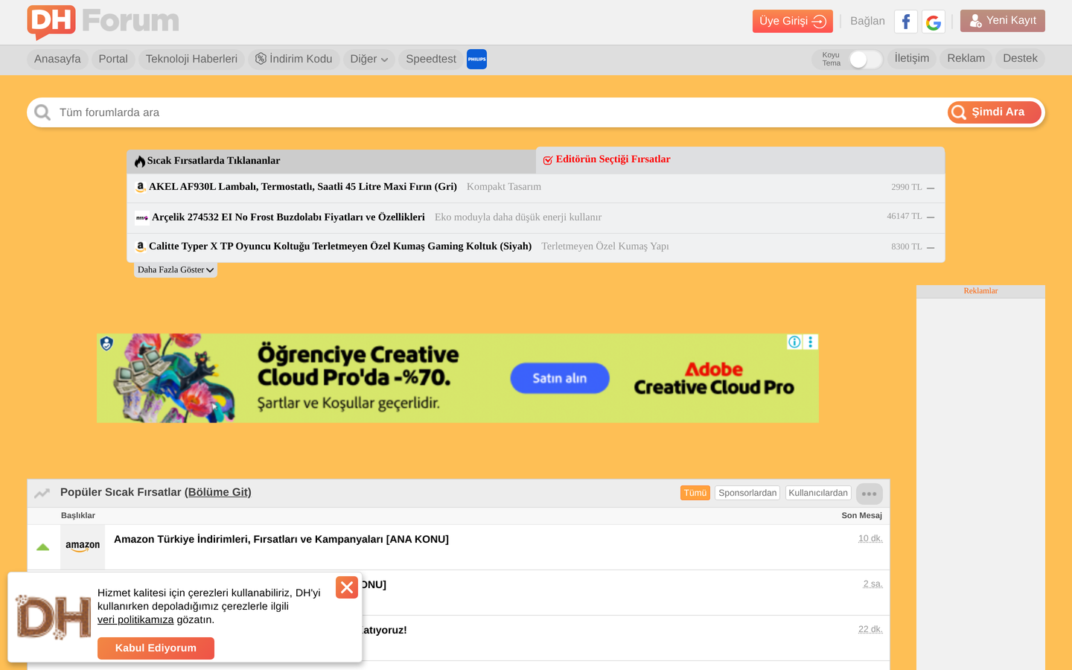Open ad options three-dot menu on banner
Screen dimensions: 1072x670
tap(811, 342)
